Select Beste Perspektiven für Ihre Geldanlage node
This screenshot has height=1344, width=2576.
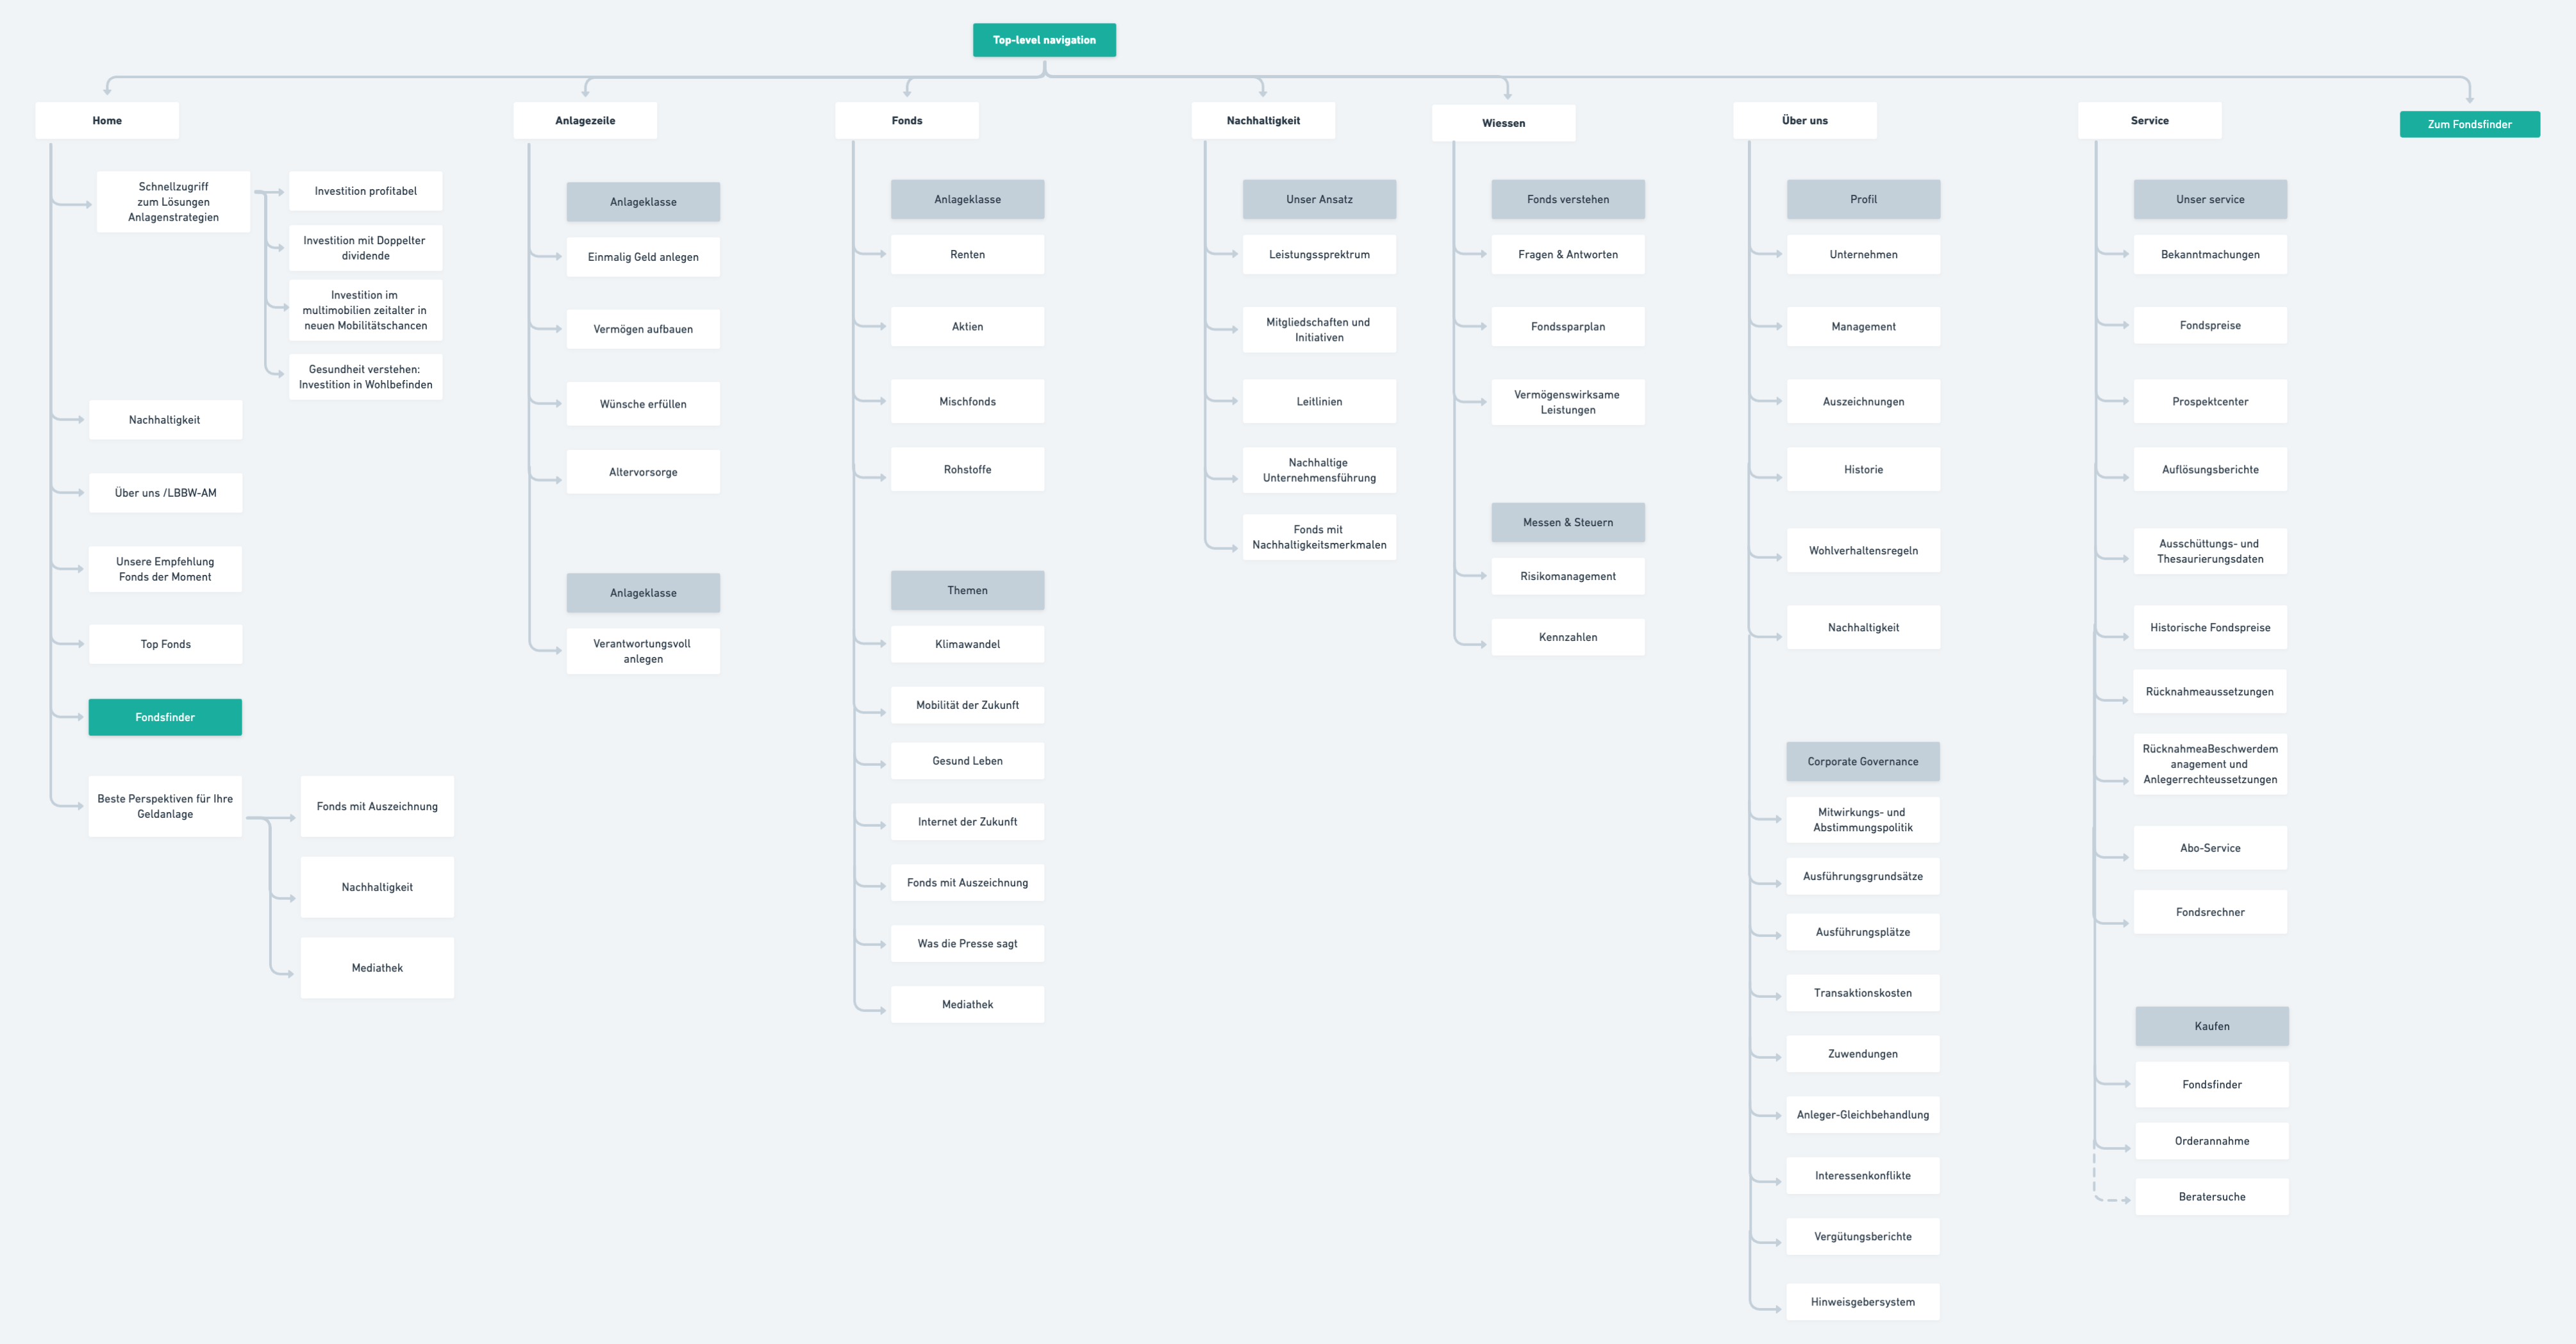click(x=165, y=806)
